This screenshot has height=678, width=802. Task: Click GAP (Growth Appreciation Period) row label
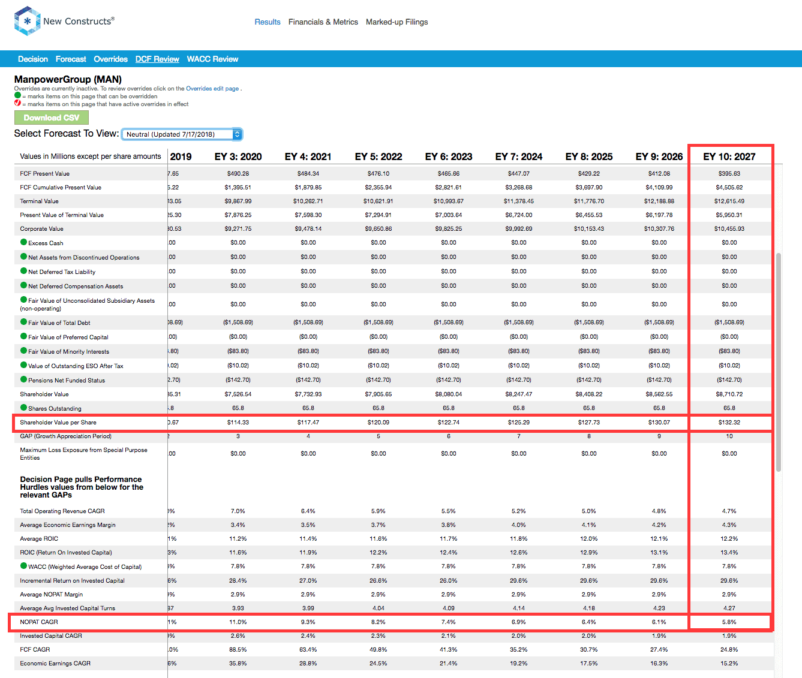coord(65,436)
